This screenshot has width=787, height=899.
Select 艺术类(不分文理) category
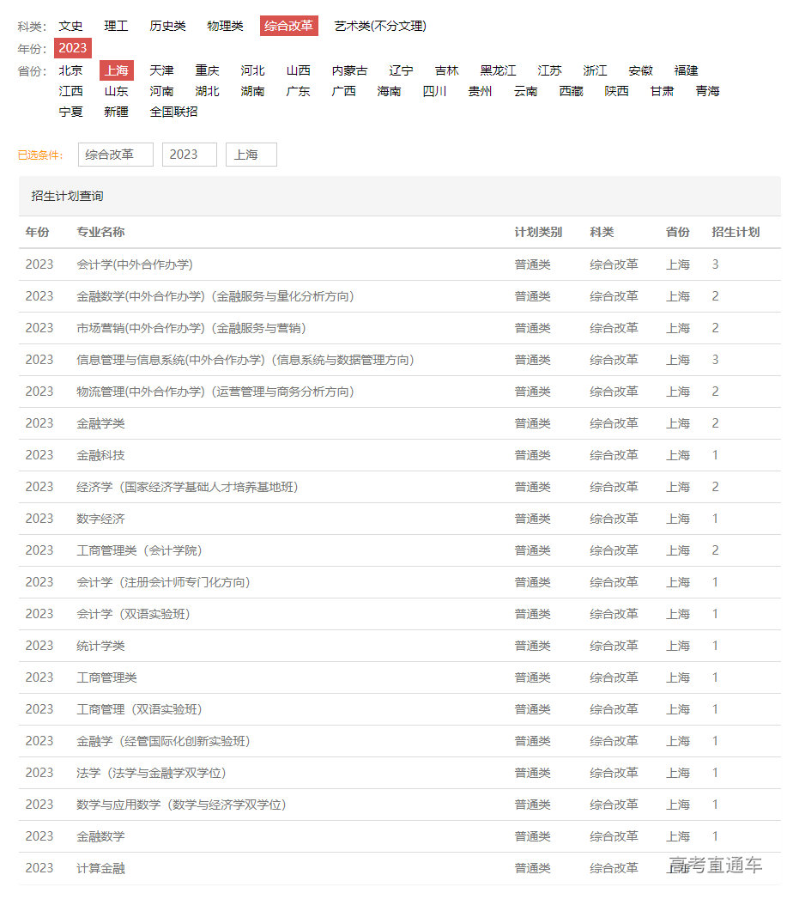tap(380, 26)
